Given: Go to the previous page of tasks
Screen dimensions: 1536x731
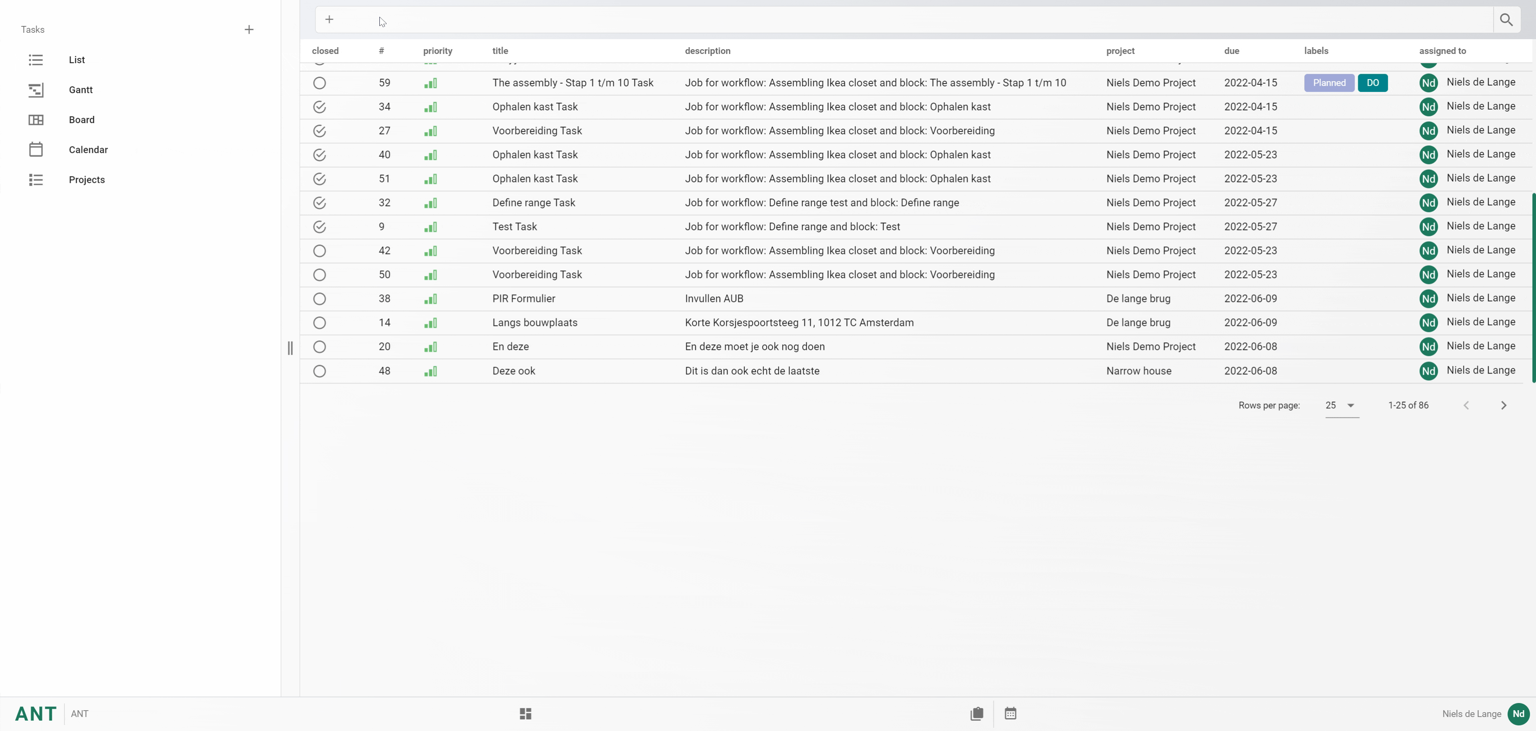Looking at the screenshot, I should coord(1466,406).
